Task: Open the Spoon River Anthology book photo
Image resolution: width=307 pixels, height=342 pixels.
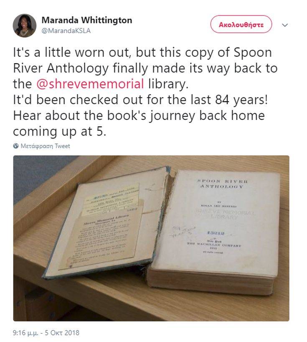Action: coord(151,238)
